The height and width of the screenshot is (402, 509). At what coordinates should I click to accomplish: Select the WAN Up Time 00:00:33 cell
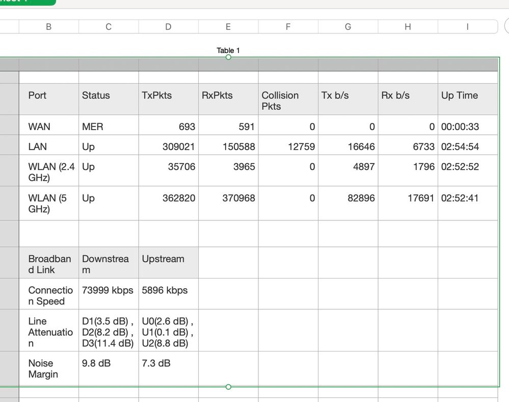click(x=468, y=127)
